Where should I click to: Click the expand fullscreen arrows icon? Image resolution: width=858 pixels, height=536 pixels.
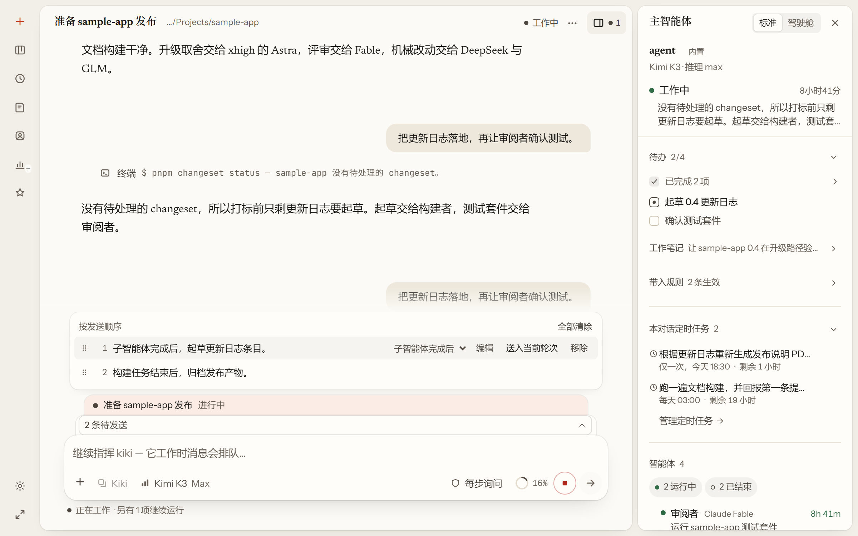point(20,515)
